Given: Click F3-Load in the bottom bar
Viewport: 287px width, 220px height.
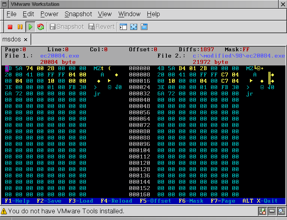Looking at the screenshot, I should [x=81, y=201].
